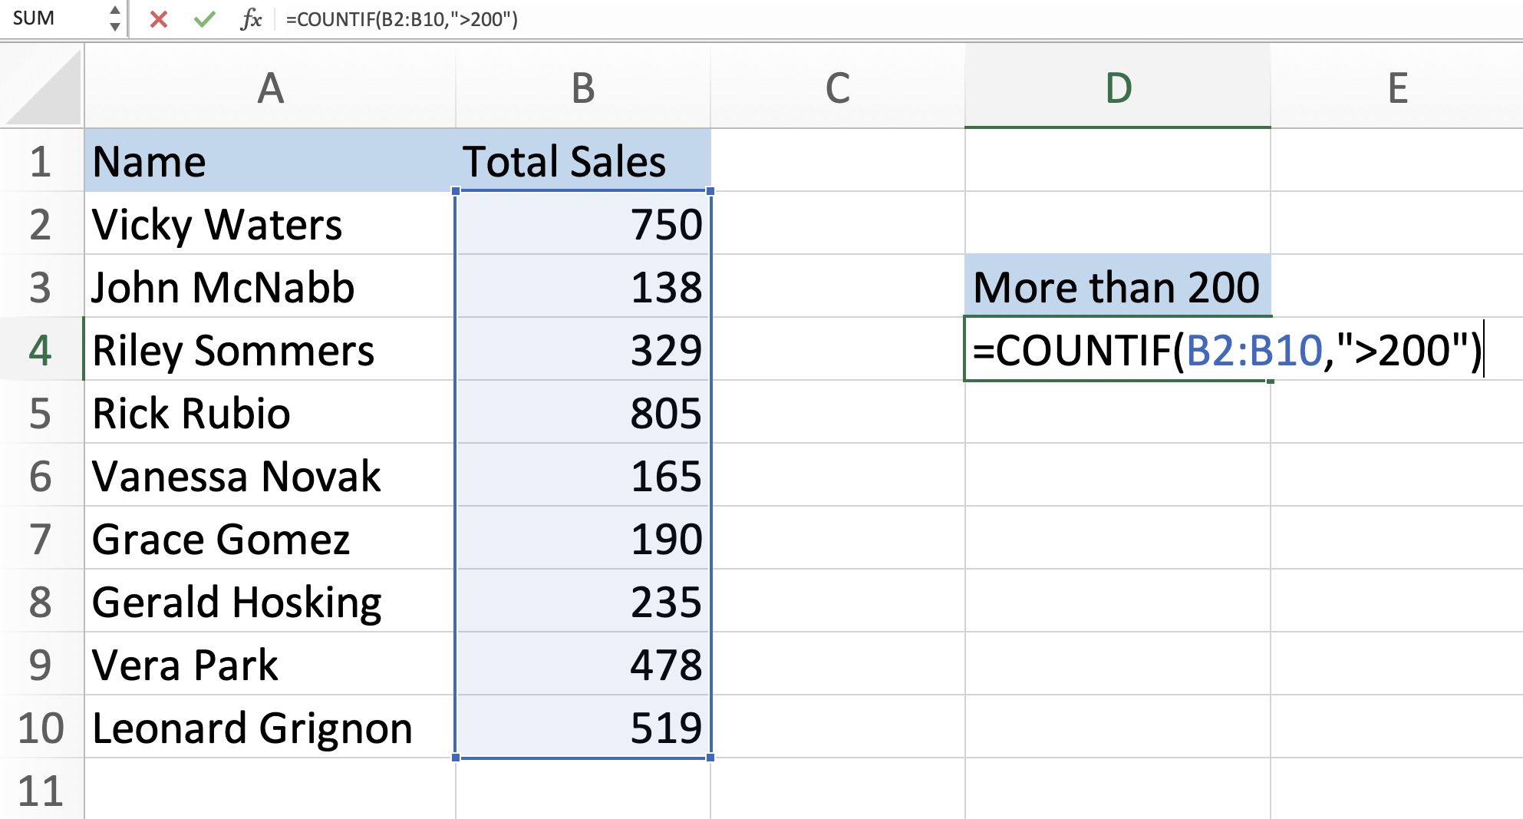Select column D header
Screen dimensions: 1523x819
tap(1118, 87)
